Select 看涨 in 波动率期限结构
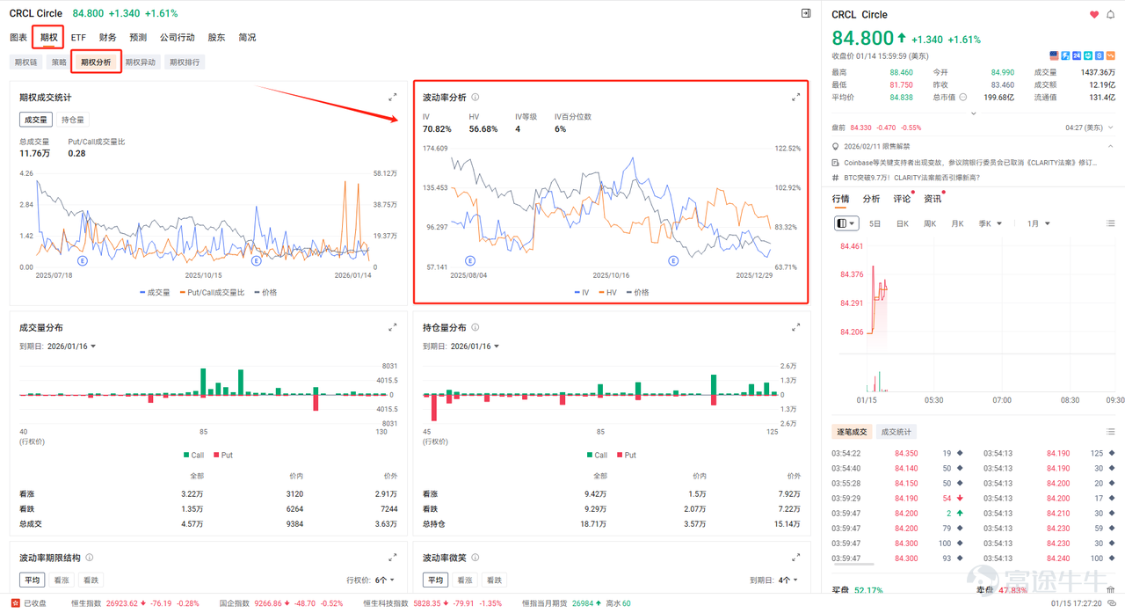 pos(62,580)
